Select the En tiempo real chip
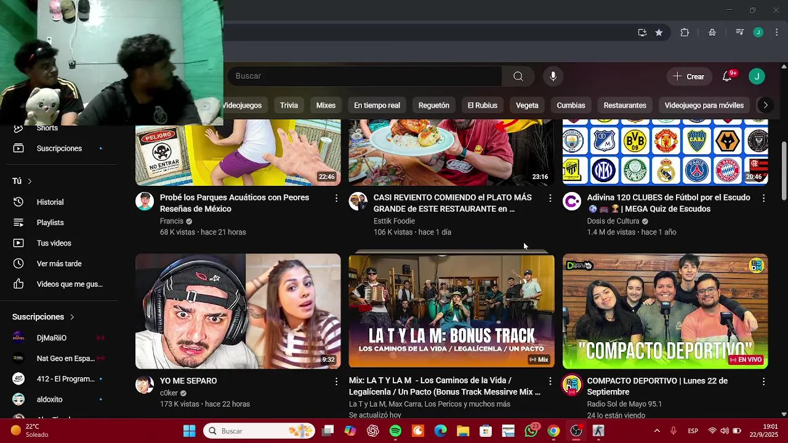The height and width of the screenshot is (443, 788). (x=377, y=105)
